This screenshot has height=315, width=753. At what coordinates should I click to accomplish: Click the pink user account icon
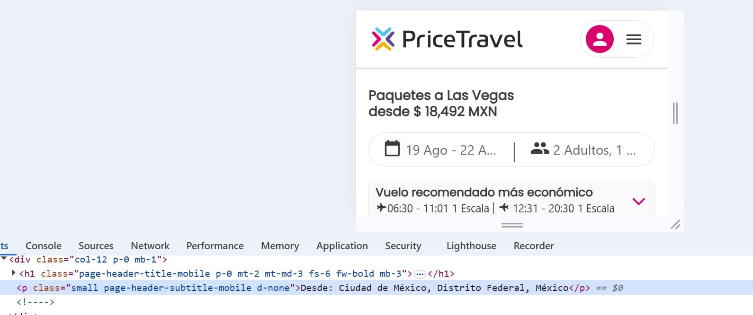pyautogui.click(x=600, y=39)
